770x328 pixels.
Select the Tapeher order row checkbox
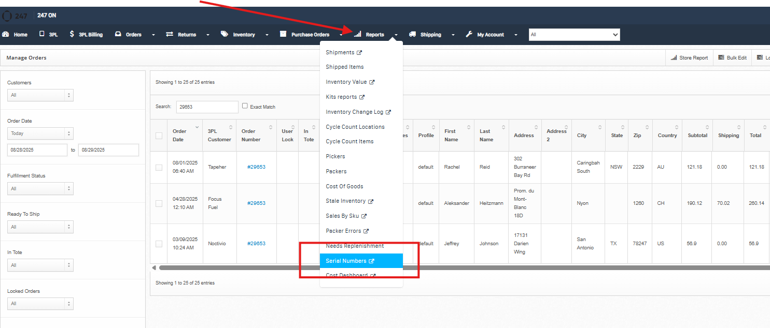pyautogui.click(x=159, y=167)
